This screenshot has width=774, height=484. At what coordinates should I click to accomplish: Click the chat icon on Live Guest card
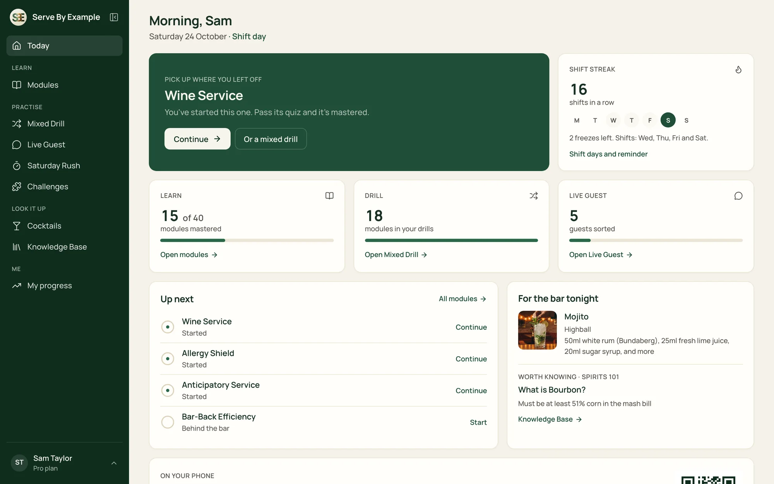coord(738,196)
